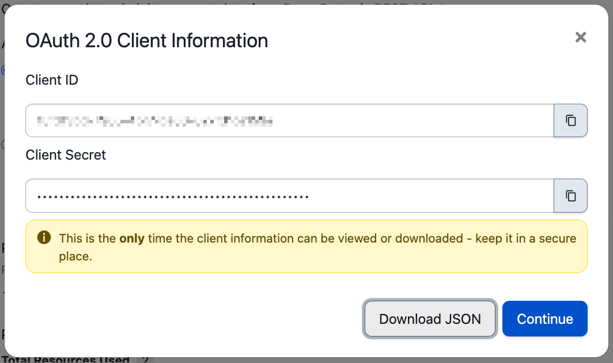Copy the Client ID using its copy icon

coord(570,120)
